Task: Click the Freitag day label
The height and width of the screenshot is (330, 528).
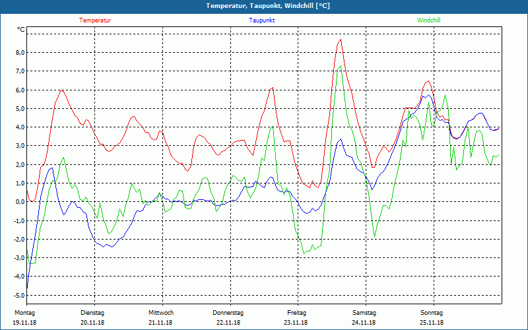Action: click(x=296, y=313)
